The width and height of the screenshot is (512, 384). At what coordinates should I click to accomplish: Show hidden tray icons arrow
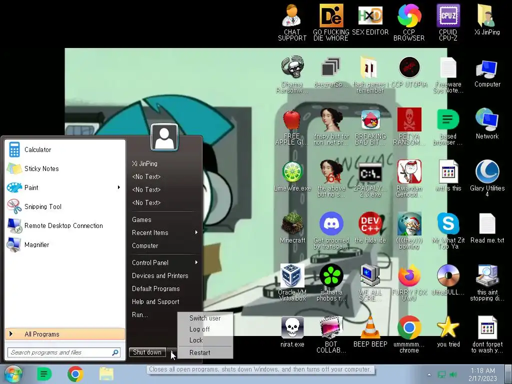point(429,374)
